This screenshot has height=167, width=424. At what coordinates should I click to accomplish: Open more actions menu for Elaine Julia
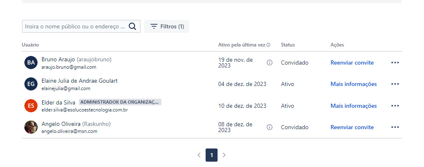pyautogui.click(x=395, y=84)
